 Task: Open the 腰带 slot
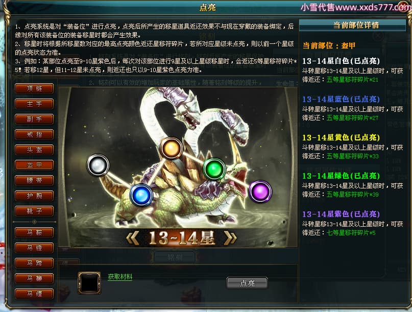pos(34,180)
